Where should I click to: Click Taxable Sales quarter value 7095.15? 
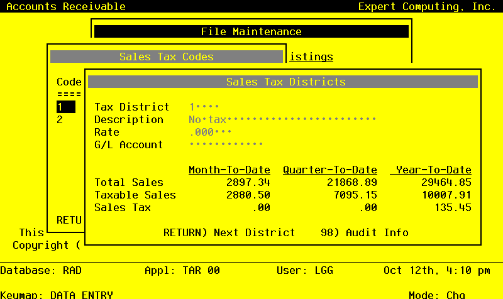tap(355, 195)
